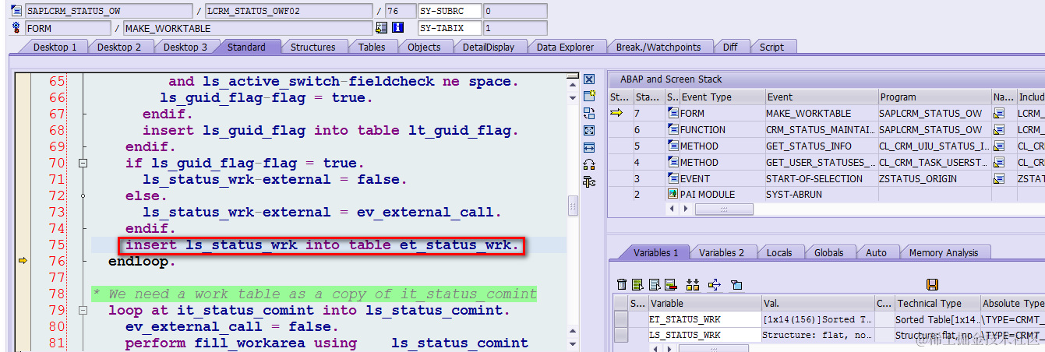
Task: Open the Locals tab
Action: pos(778,253)
